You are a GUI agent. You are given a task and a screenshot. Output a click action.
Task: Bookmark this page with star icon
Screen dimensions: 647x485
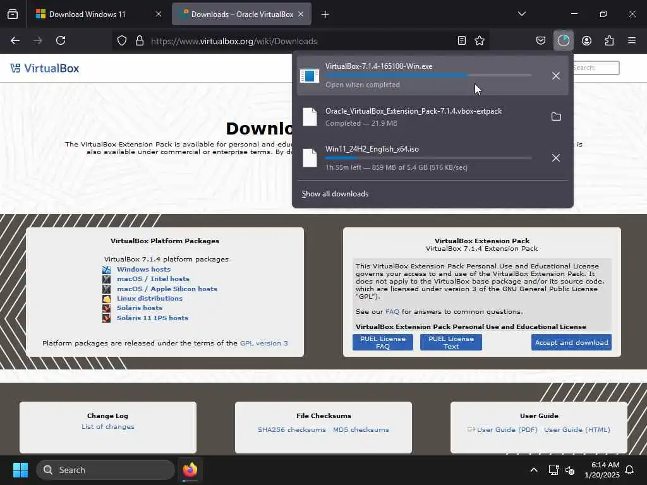click(480, 41)
